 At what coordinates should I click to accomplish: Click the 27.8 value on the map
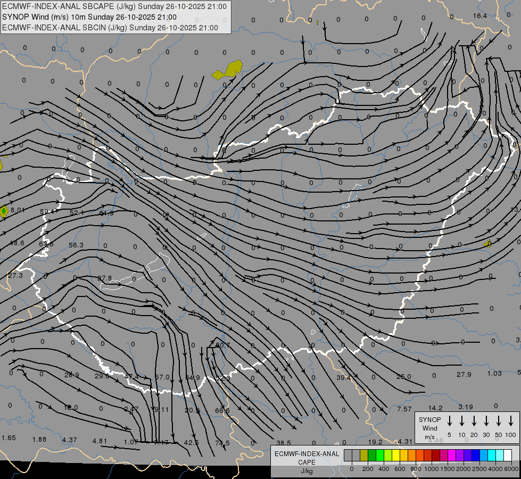click(105, 278)
